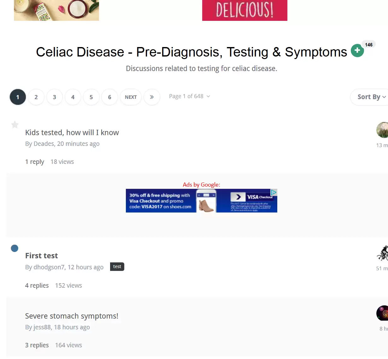
Task: Jump to last page with double-chevron
Action: [152, 97]
